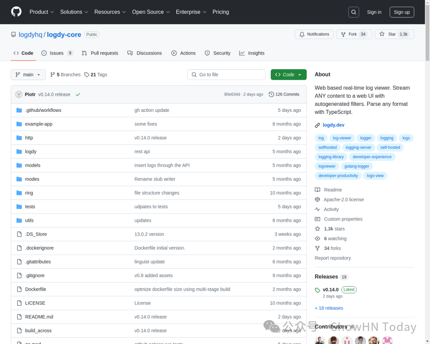Viewport: 430px width, 344px height.
Task: Click the http folder icon
Action: coord(19,138)
